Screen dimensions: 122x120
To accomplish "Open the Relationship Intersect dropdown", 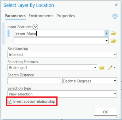I will [x=62, y=54].
